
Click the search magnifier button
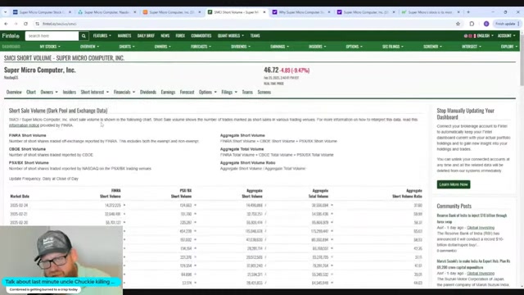pos(84,36)
